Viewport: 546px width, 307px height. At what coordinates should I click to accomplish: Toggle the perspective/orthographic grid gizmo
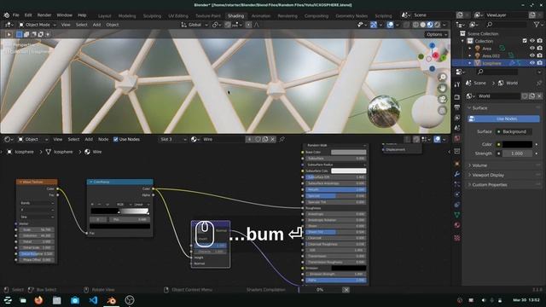pyautogui.click(x=442, y=111)
